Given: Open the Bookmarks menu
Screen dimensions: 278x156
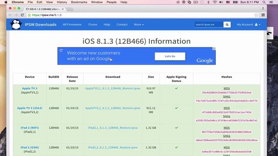Looking at the screenshot, I should (x=79, y=2).
